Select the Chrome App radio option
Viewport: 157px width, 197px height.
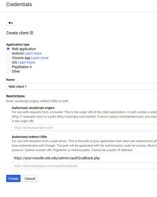coord(8,58)
